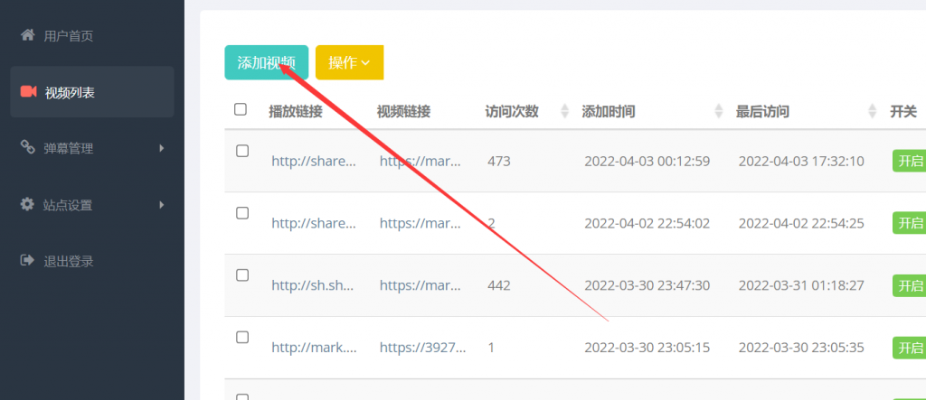Click the 添加时间 column header text
Image resolution: width=926 pixels, height=400 pixels.
coord(609,111)
